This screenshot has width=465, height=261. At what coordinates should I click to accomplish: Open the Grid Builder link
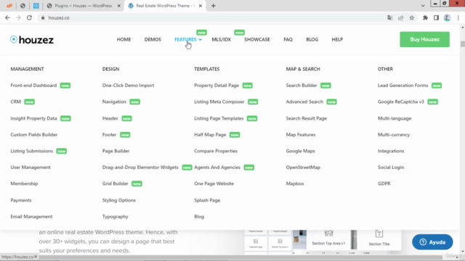tap(115, 183)
